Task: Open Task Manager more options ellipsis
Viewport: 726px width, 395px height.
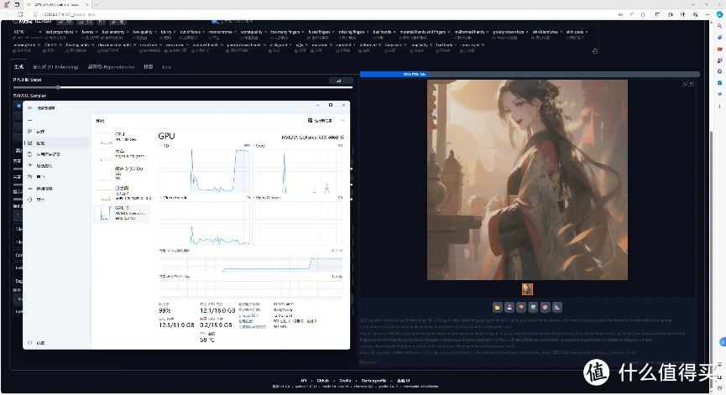Action: tap(342, 120)
